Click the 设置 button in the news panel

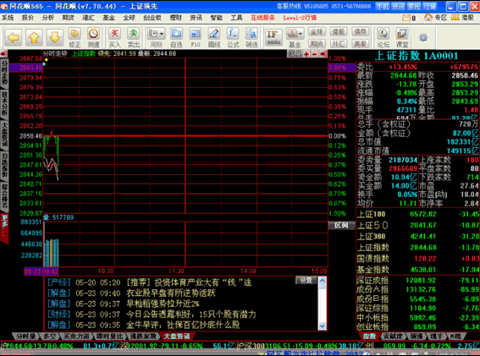tap(306, 280)
